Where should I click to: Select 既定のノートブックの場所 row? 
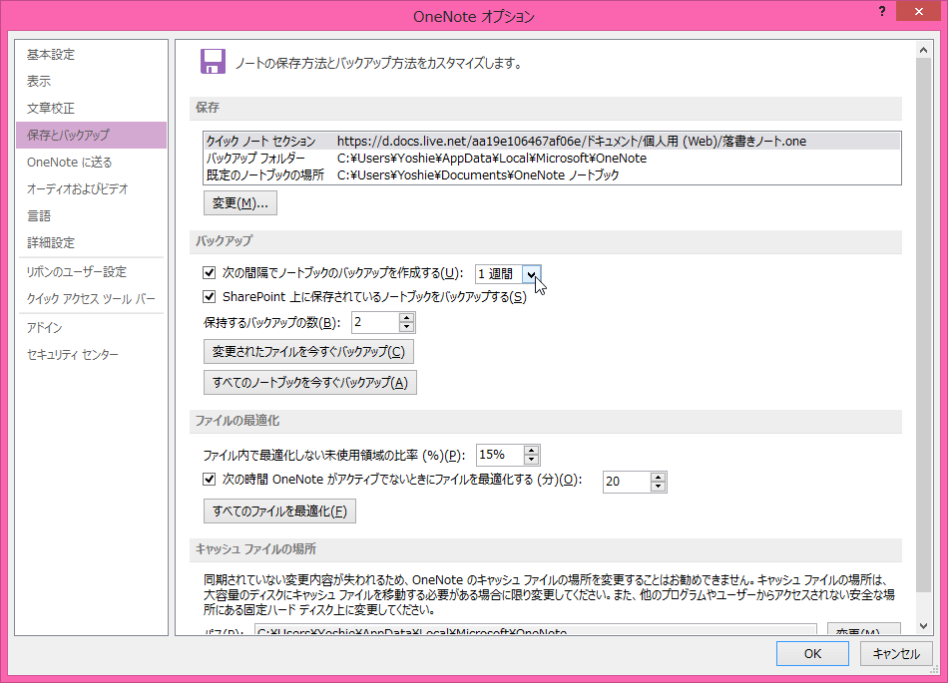click(x=552, y=175)
